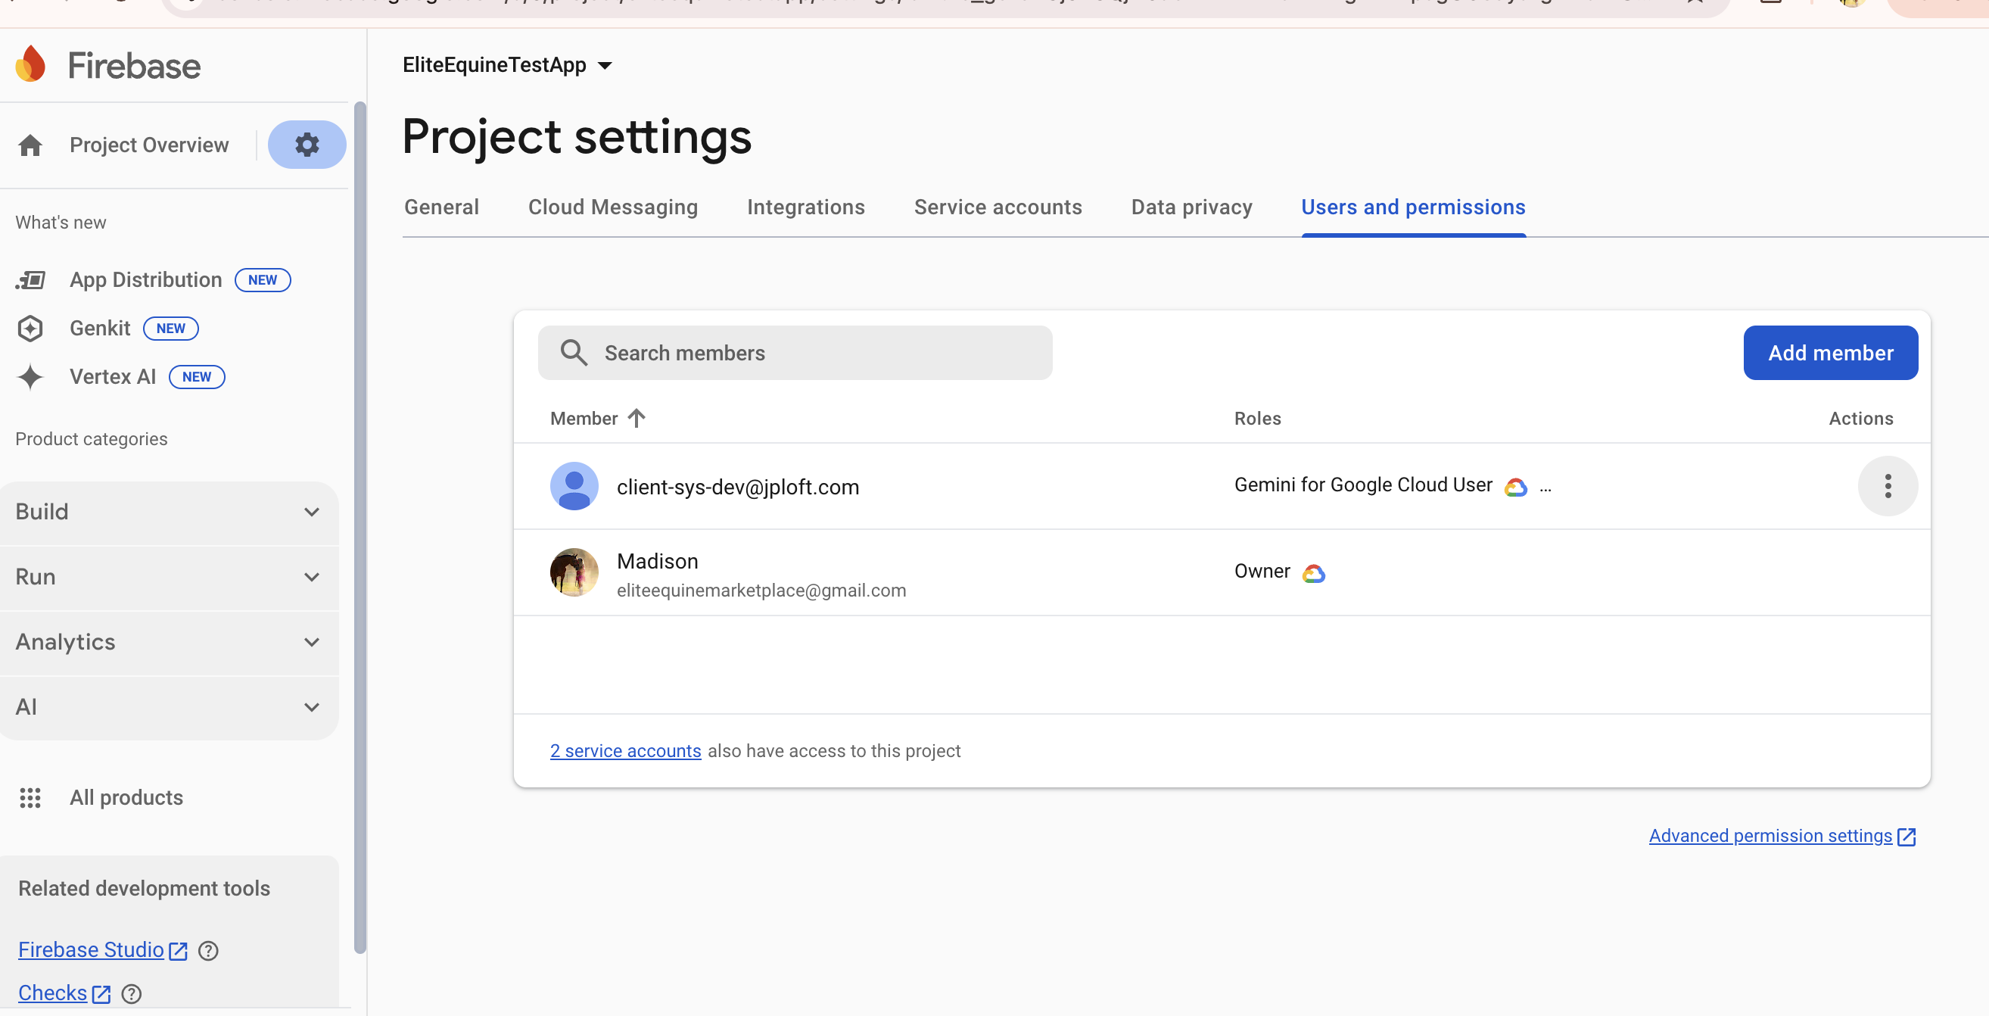This screenshot has width=1989, height=1016.
Task: Open the Checks link
Action: [52, 993]
